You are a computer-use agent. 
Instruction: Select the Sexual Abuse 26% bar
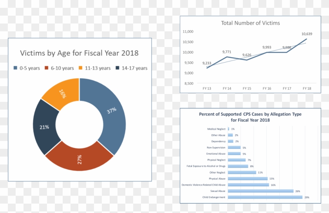[x=260, y=191]
